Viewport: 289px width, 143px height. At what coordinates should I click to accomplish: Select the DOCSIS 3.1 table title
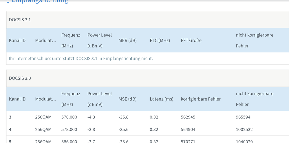[20, 20]
